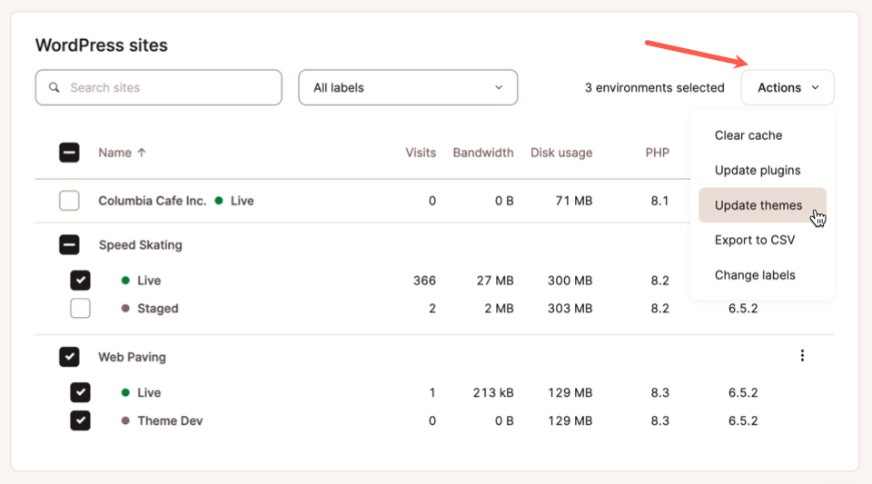Check the Columbia Cafe Inc. checkbox
Screen dimensions: 872x484
(x=69, y=201)
